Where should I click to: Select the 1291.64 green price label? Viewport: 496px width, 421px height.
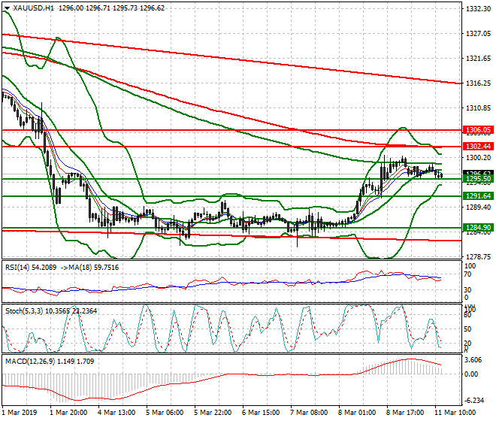pos(478,196)
